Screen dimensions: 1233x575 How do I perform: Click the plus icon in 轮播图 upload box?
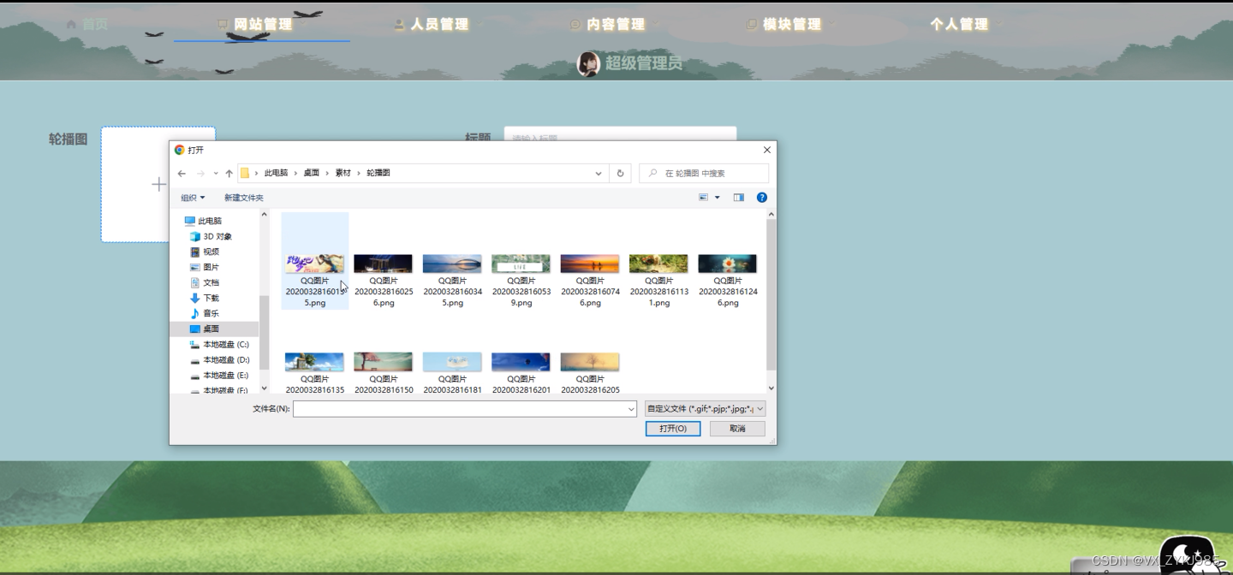tap(158, 184)
